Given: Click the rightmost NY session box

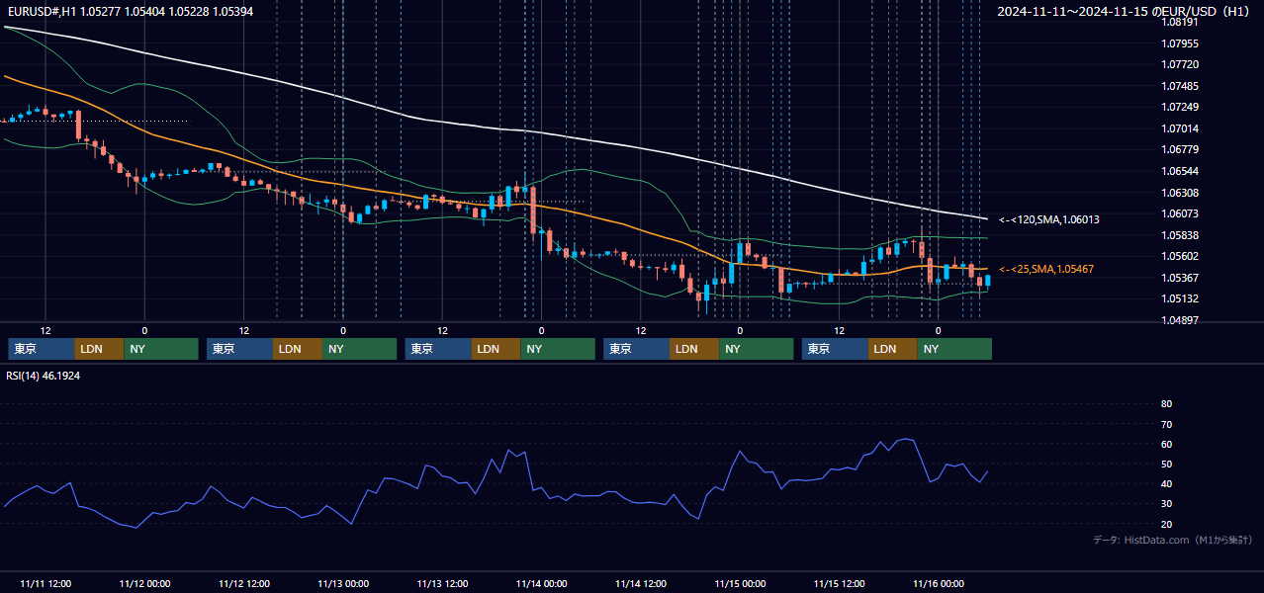Looking at the screenshot, I should [954, 349].
